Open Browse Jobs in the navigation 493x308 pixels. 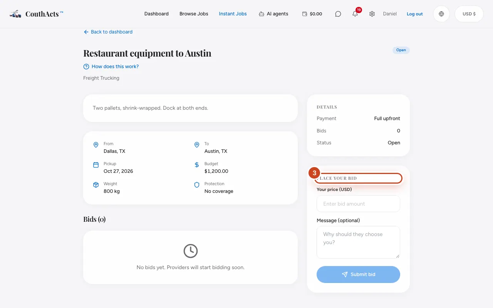pos(194,14)
